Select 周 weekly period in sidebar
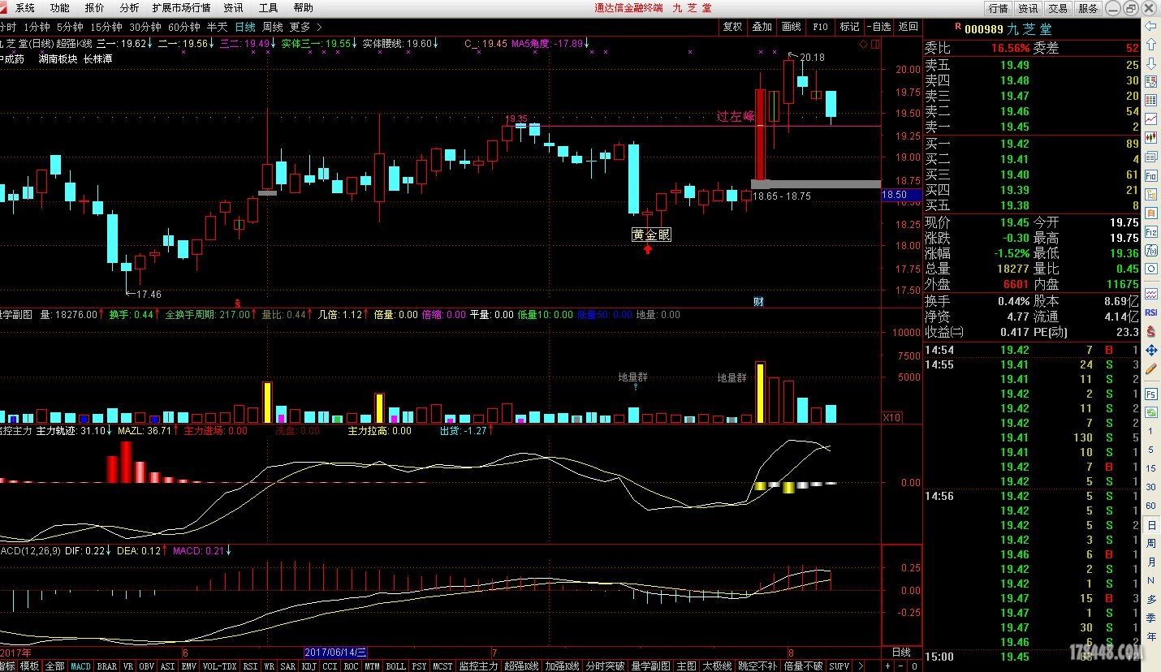This screenshot has width=1161, height=672. point(1150,544)
